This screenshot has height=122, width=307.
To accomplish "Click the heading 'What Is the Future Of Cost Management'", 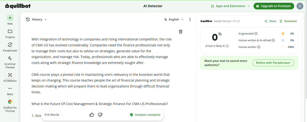I will point(100,104).
